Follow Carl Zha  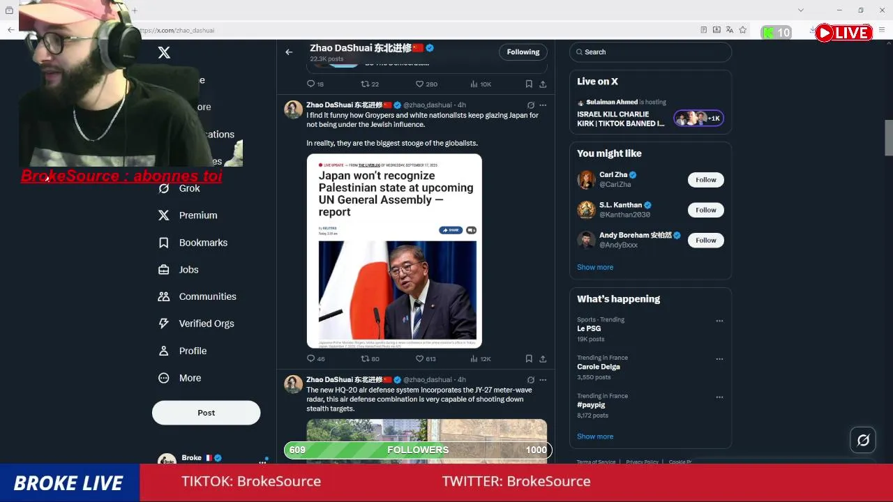coord(705,180)
